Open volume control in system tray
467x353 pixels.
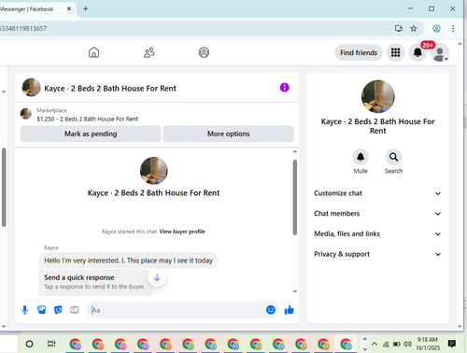[407, 344]
